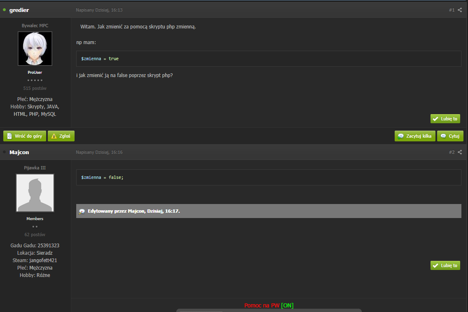Click Majcon's offline status dot
The height and width of the screenshot is (312, 468).
point(4,152)
